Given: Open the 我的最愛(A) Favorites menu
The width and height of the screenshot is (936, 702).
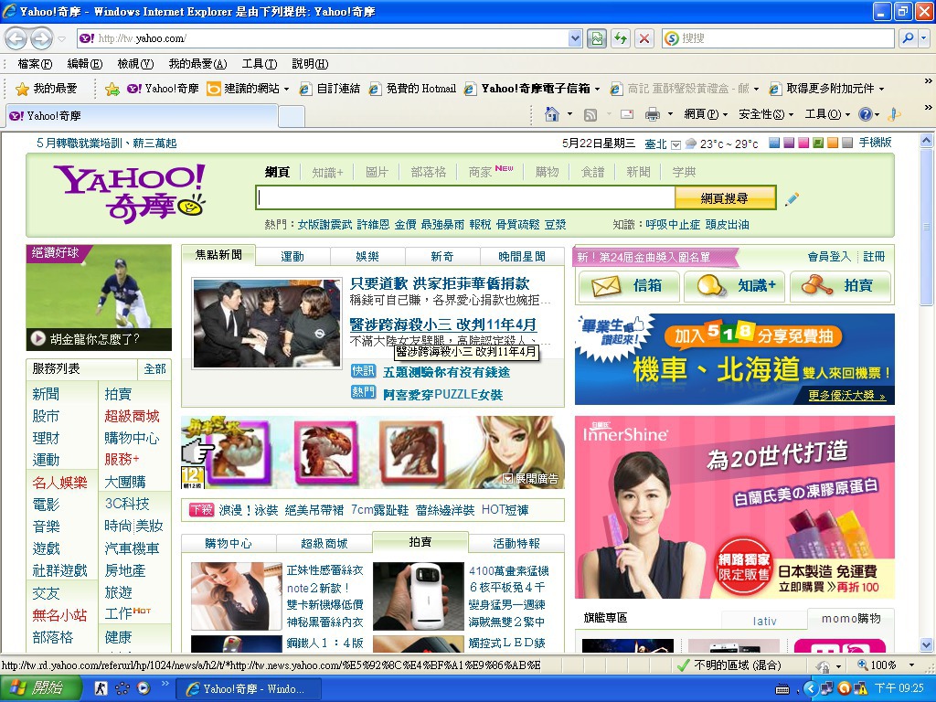Looking at the screenshot, I should click(197, 64).
